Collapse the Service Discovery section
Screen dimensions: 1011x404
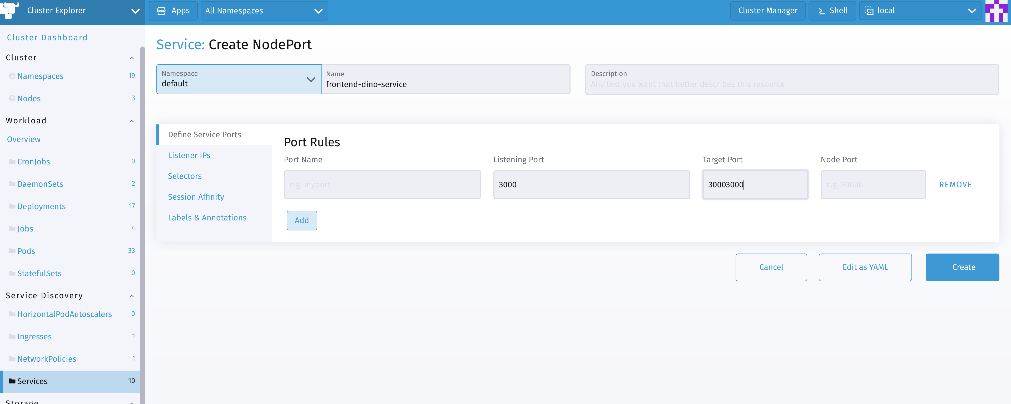pos(131,296)
